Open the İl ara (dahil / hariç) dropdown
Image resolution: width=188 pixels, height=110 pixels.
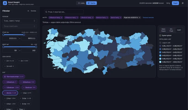coord(20,21)
